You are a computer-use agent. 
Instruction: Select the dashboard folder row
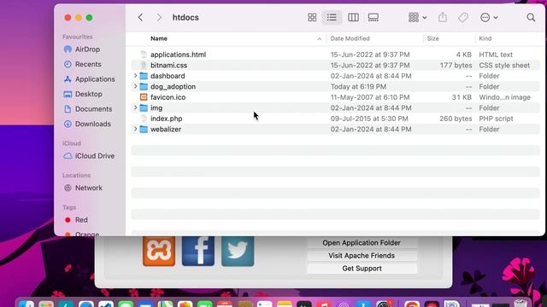336,76
